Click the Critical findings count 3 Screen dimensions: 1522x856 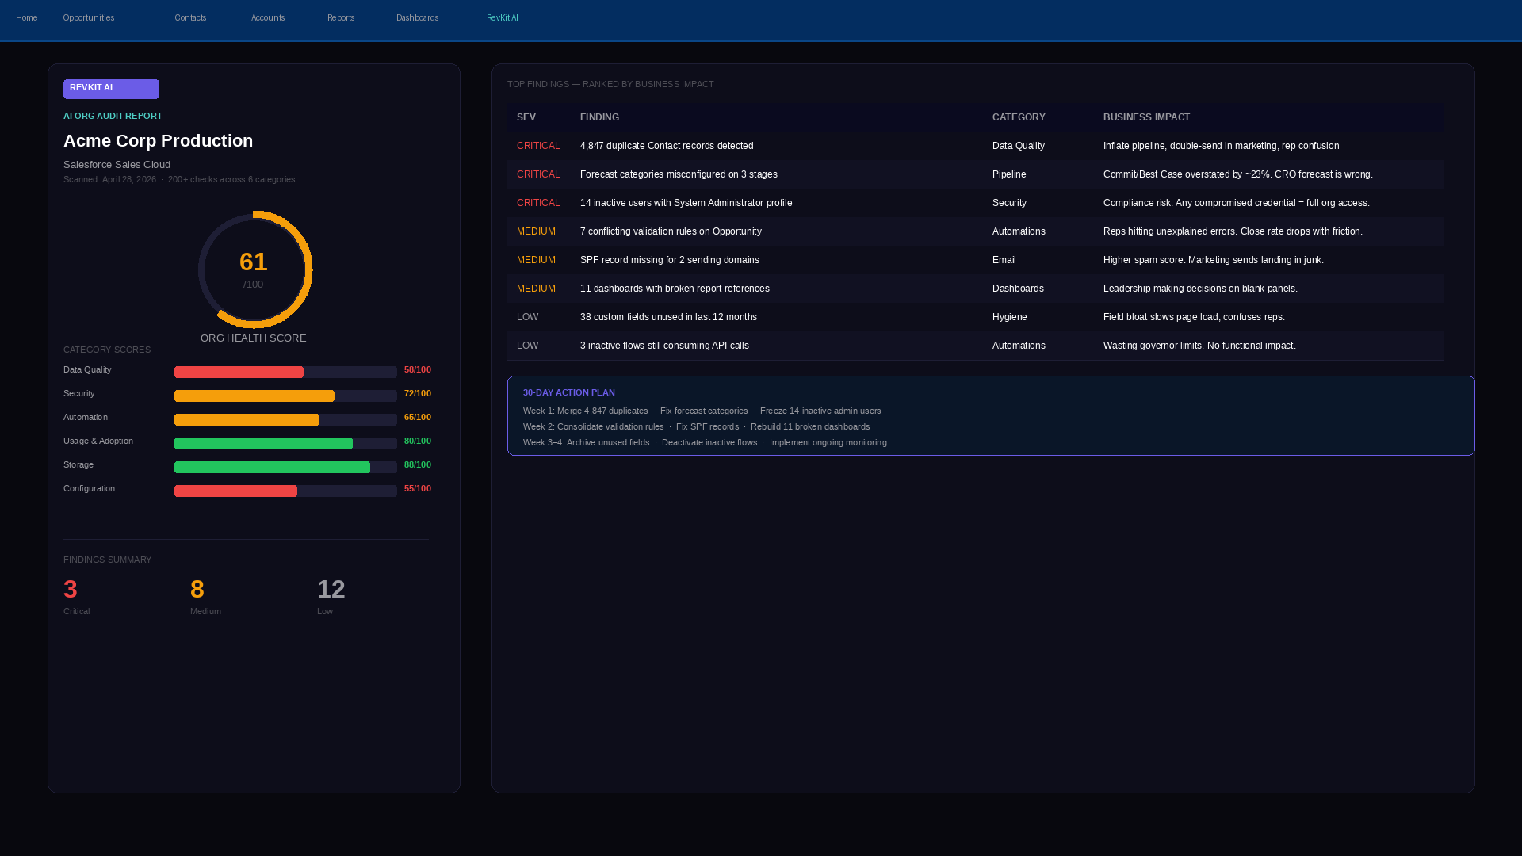coord(71,589)
